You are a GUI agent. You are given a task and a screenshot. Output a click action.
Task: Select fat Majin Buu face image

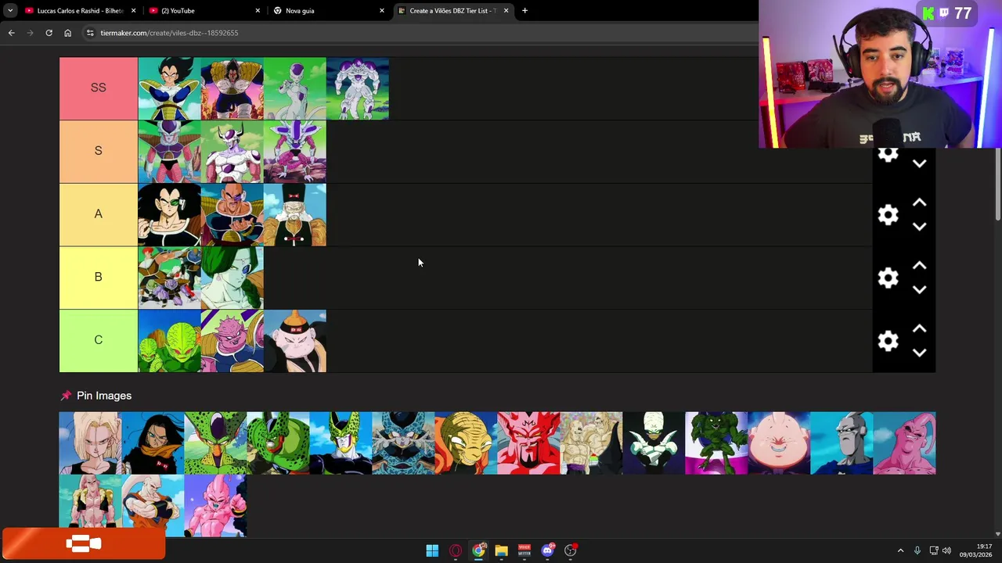[x=779, y=443]
